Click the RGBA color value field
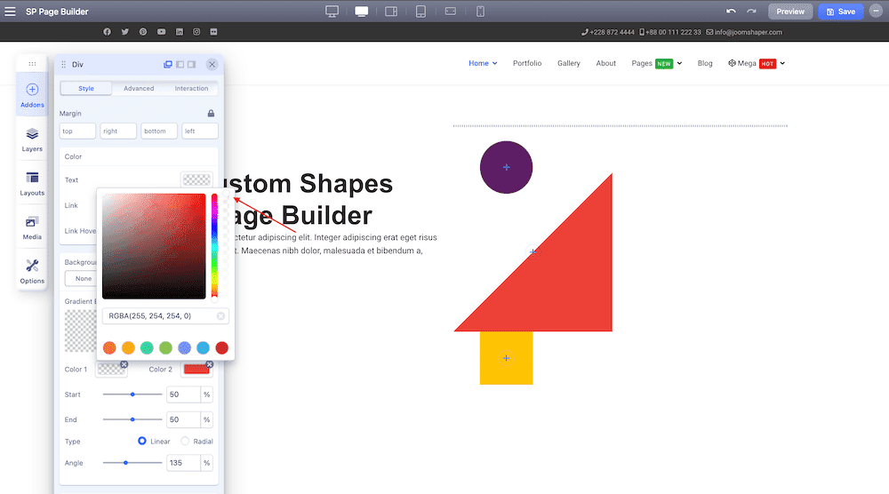This screenshot has width=889, height=494. point(165,316)
